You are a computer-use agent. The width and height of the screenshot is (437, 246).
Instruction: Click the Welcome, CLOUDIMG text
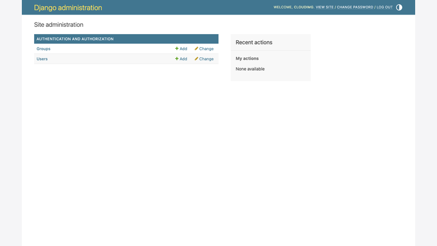click(x=294, y=7)
